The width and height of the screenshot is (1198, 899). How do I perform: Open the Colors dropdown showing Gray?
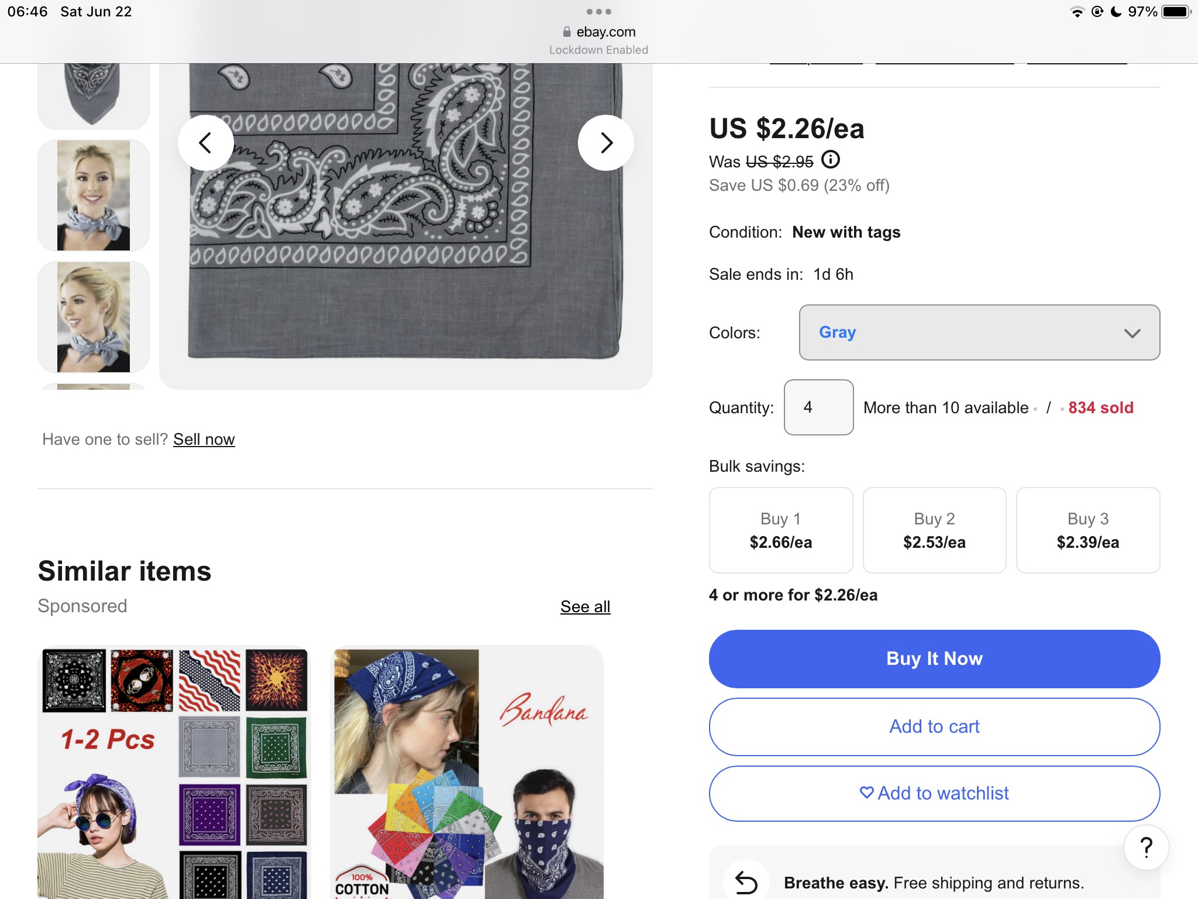tap(979, 332)
